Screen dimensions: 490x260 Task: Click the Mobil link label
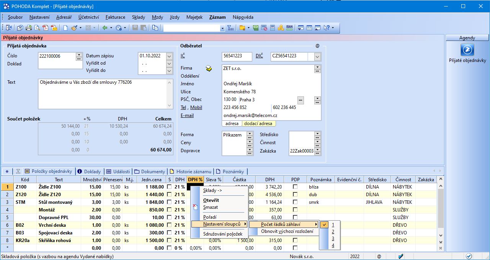point(196,107)
